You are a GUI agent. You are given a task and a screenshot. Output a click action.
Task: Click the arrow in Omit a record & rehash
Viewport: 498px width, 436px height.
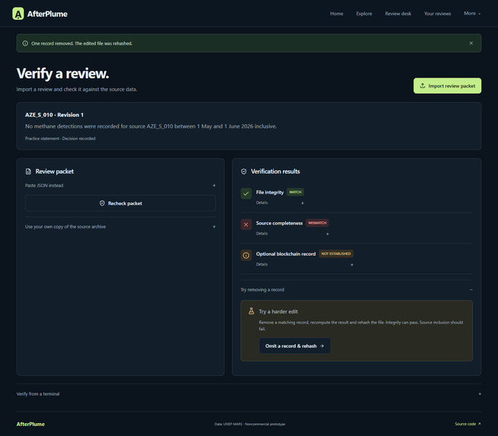(x=322, y=345)
